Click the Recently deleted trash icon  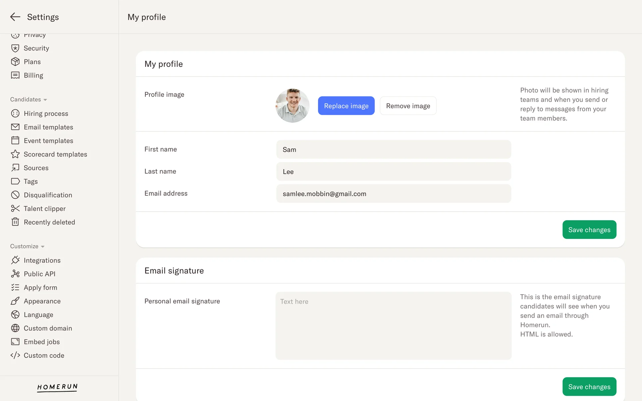click(x=15, y=222)
